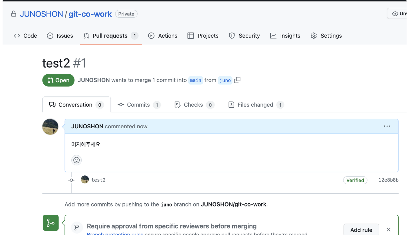Viewport: 408px width, 235px height.
Task: Click the comment text 머지해주세요
Action: point(86,144)
